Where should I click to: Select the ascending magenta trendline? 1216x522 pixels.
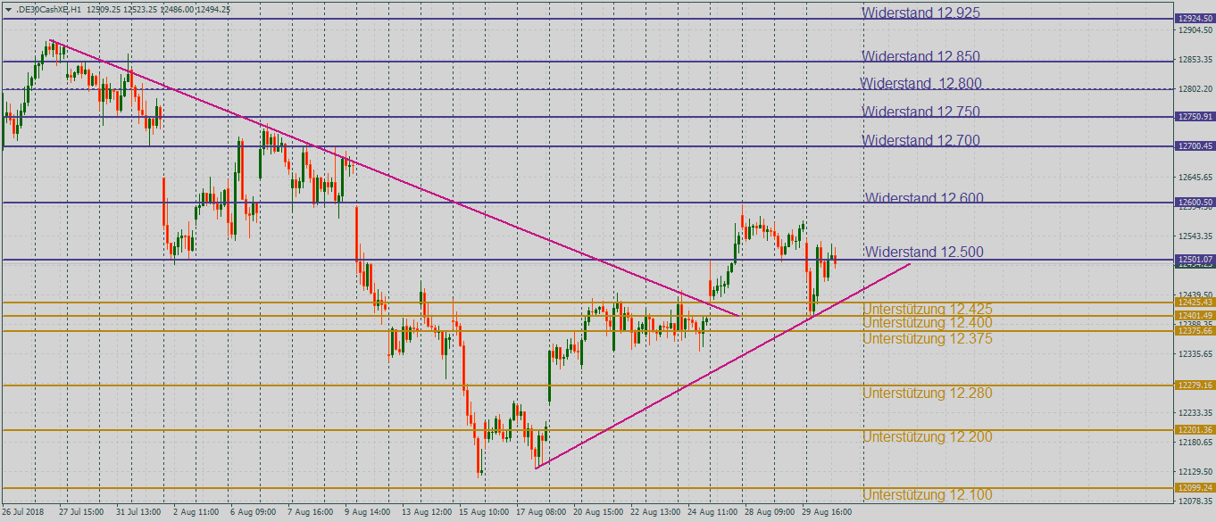tap(723, 366)
